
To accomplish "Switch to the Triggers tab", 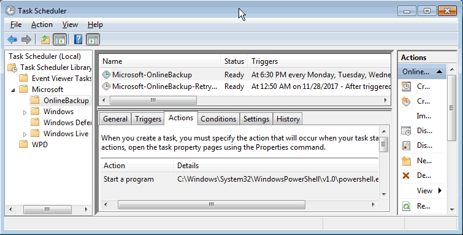I will [x=148, y=119].
